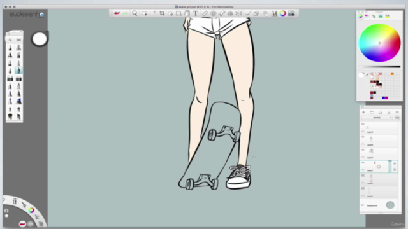
Task: Open the Brush Palette from toolbar
Action: click(x=274, y=13)
